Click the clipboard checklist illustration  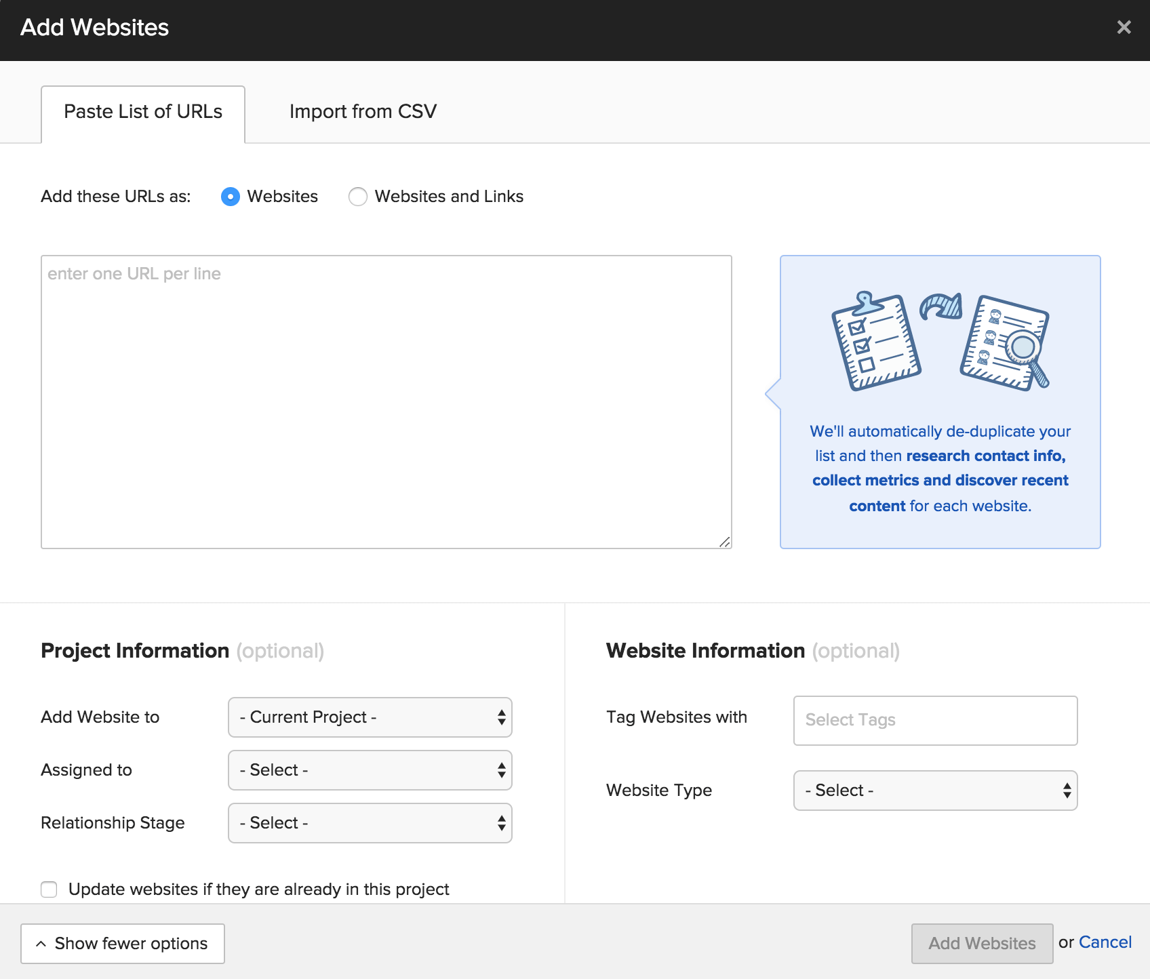pyautogui.click(x=875, y=342)
